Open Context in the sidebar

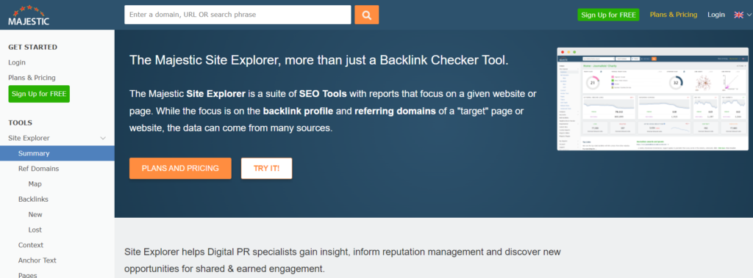31,245
